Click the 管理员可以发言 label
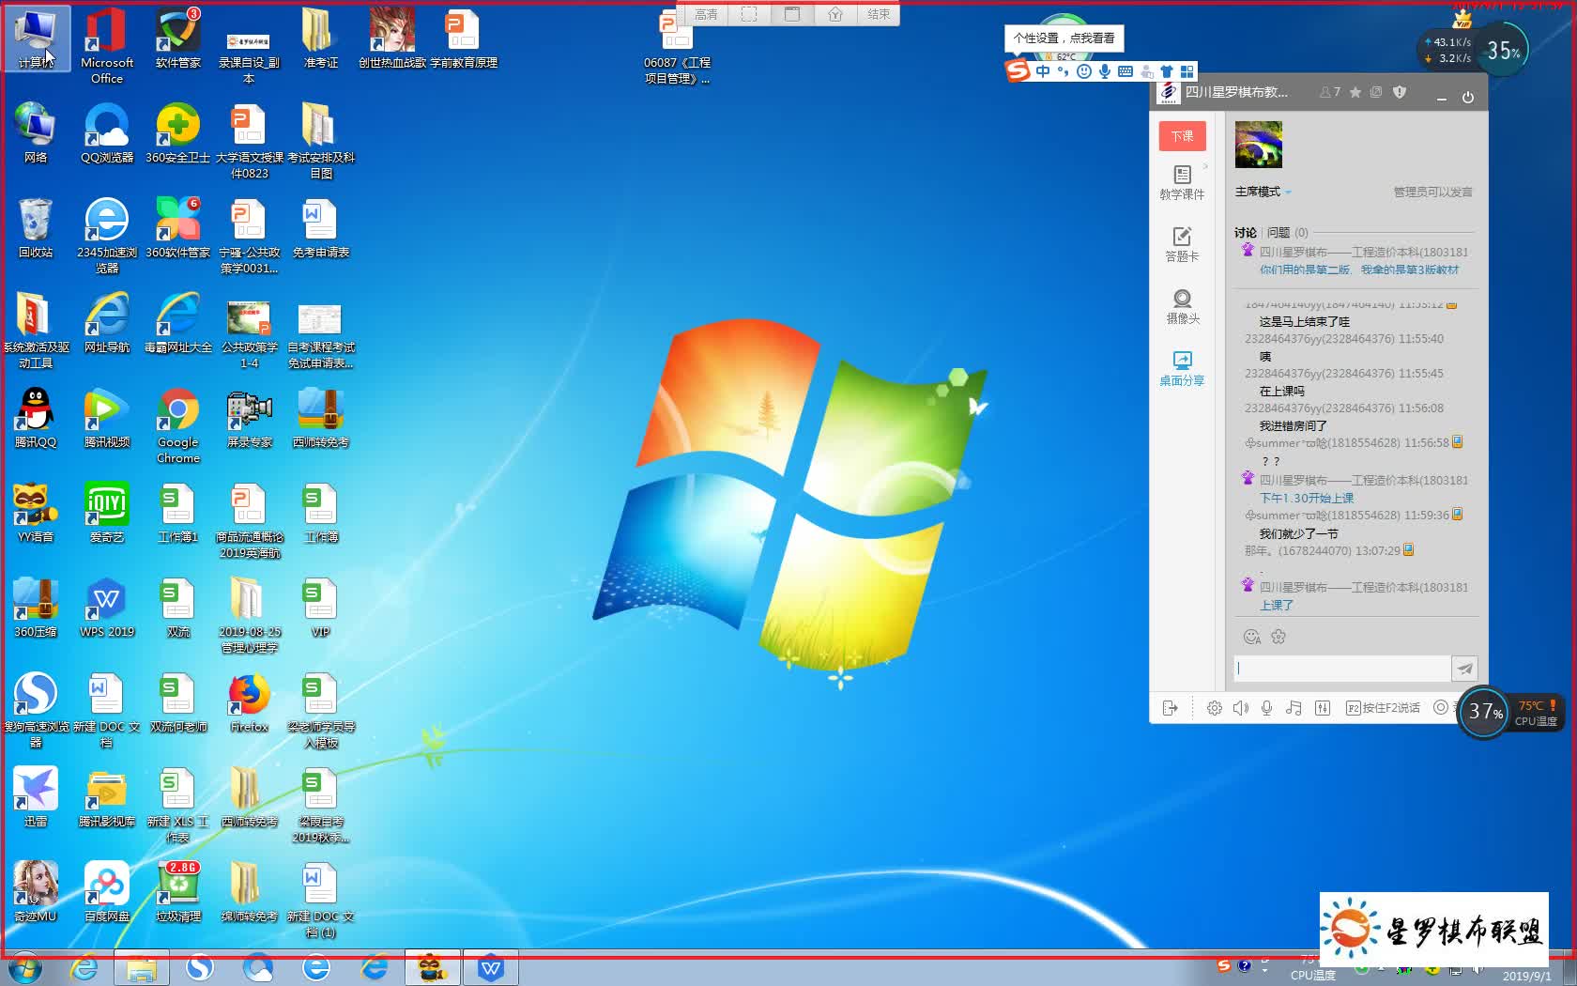This screenshot has width=1577, height=986. click(1432, 192)
